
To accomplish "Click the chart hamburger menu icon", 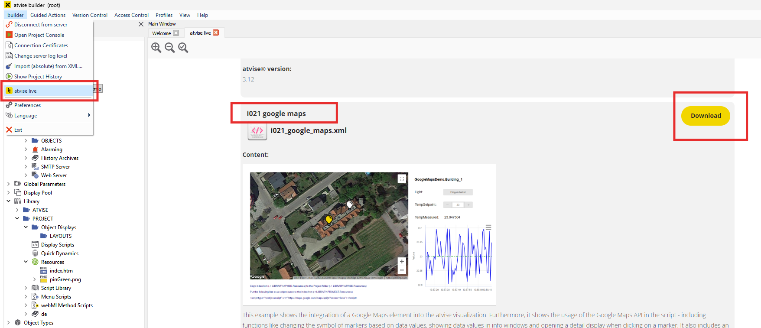I will click(x=488, y=227).
